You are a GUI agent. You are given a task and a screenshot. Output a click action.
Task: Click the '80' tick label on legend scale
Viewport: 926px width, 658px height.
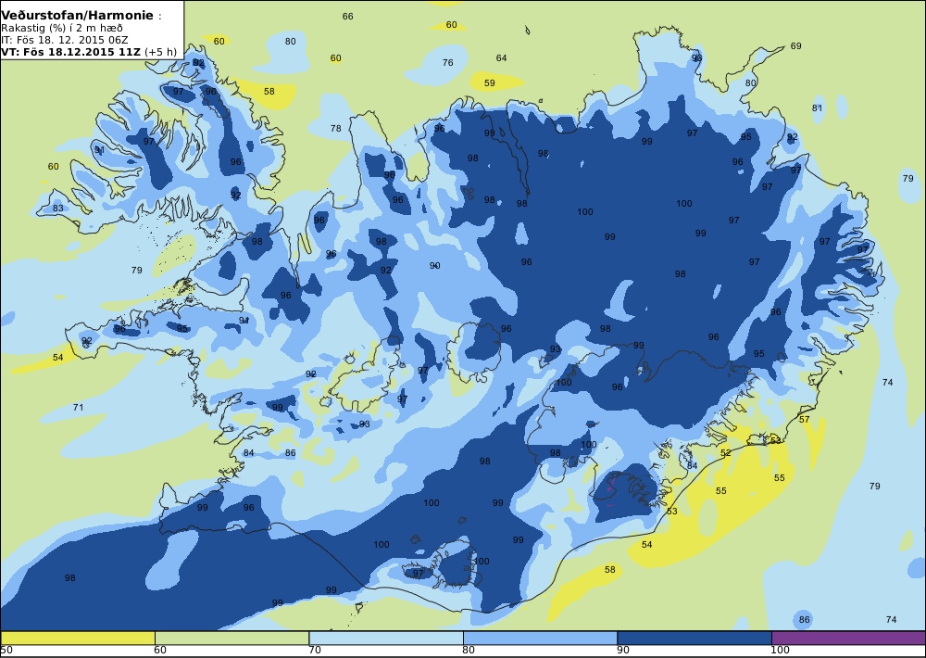click(x=469, y=651)
